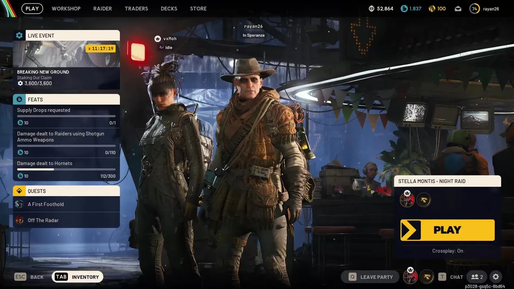The image size is (514, 289).
Task: Select the A First Foothold quest
Action: (66, 204)
